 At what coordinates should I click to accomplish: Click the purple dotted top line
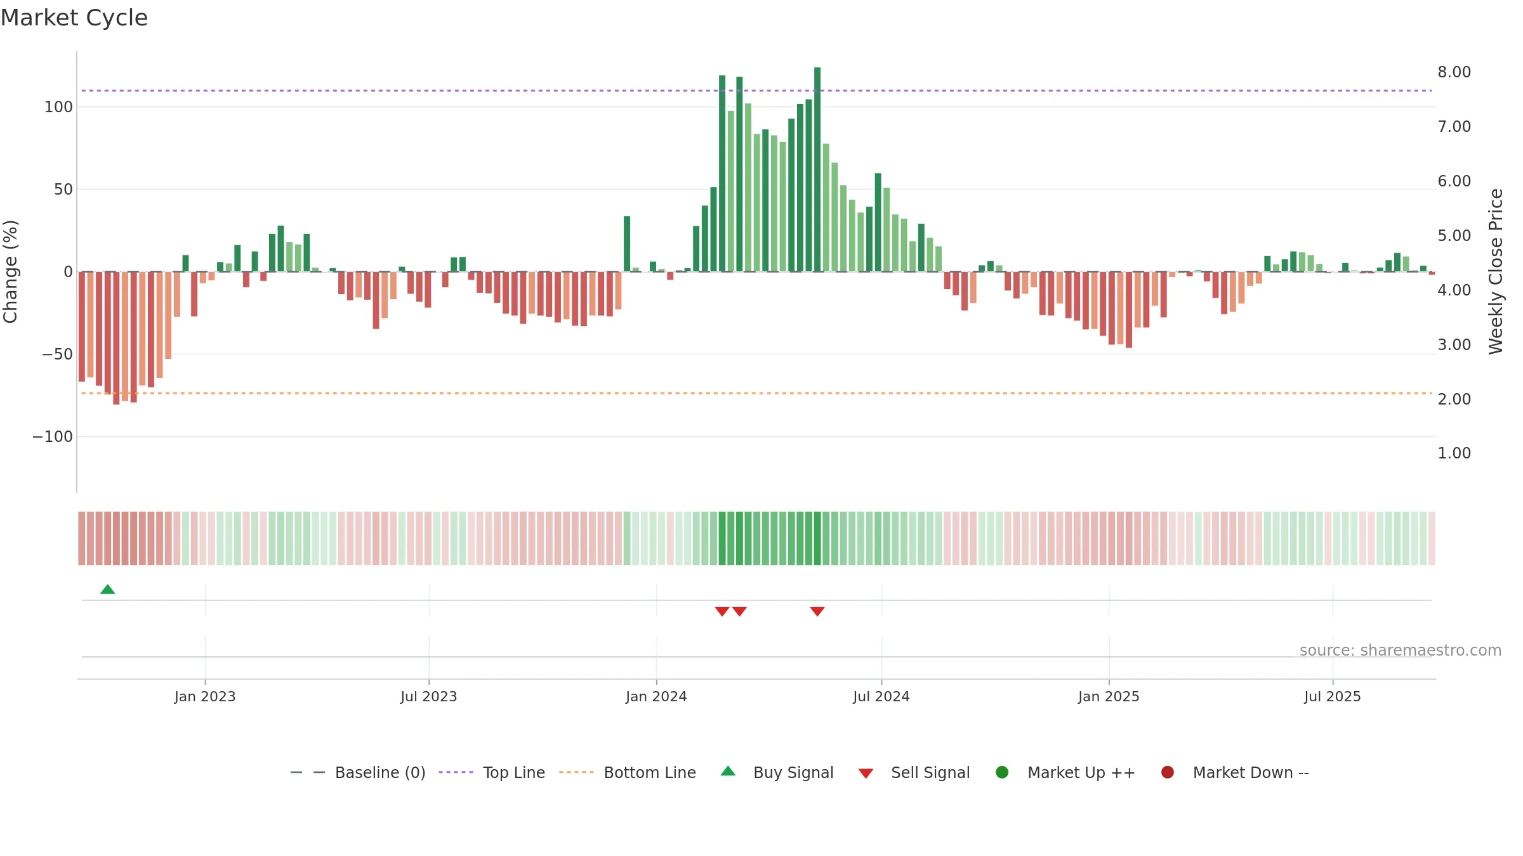(x=756, y=91)
